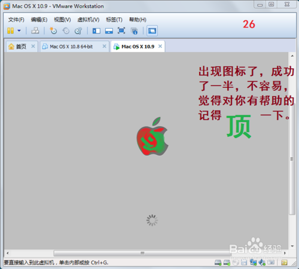Open the 帮助(H) menu
Image resolution: width=299 pixels, height=269 pixels.
coord(138,20)
